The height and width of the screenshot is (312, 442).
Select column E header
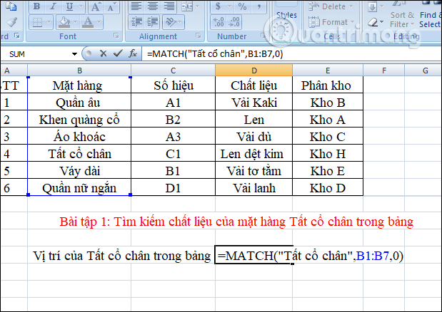(x=328, y=71)
